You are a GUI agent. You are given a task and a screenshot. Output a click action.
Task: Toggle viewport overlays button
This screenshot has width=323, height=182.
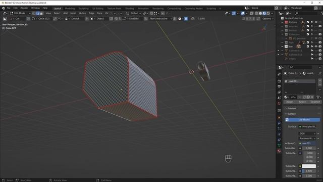tap(243, 13)
